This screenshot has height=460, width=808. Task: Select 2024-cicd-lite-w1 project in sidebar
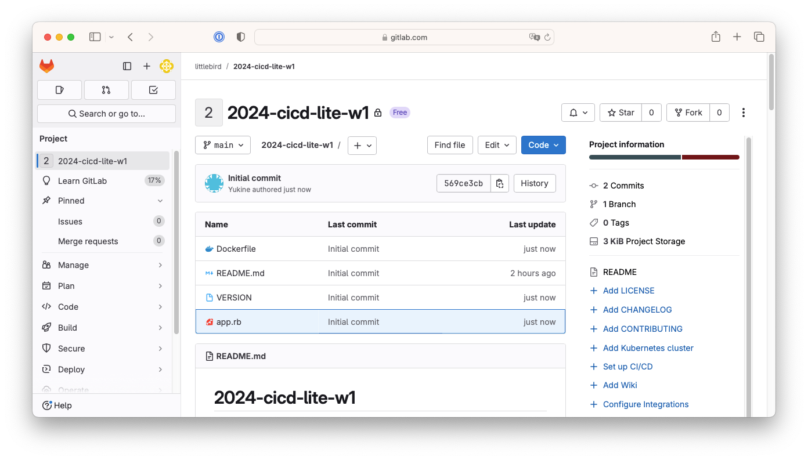tap(103, 161)
